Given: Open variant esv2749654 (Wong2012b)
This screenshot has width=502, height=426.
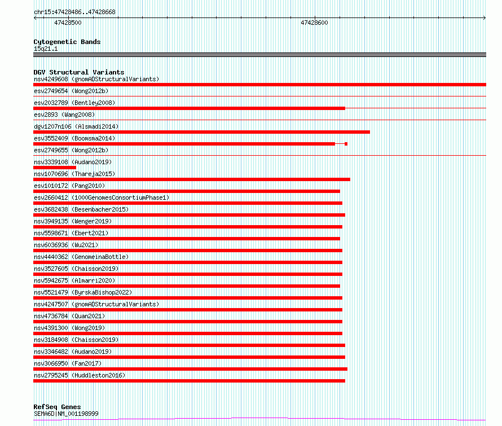Looking at the screenshot, I should point(71,91).
